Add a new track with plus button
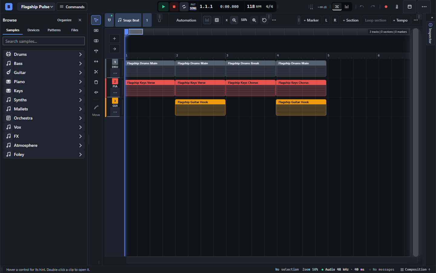The image size is (436, 273). 114,39
